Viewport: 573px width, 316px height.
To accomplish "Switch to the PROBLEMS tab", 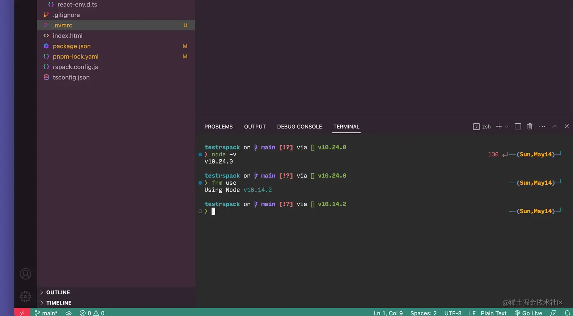I will coord(219,127).
